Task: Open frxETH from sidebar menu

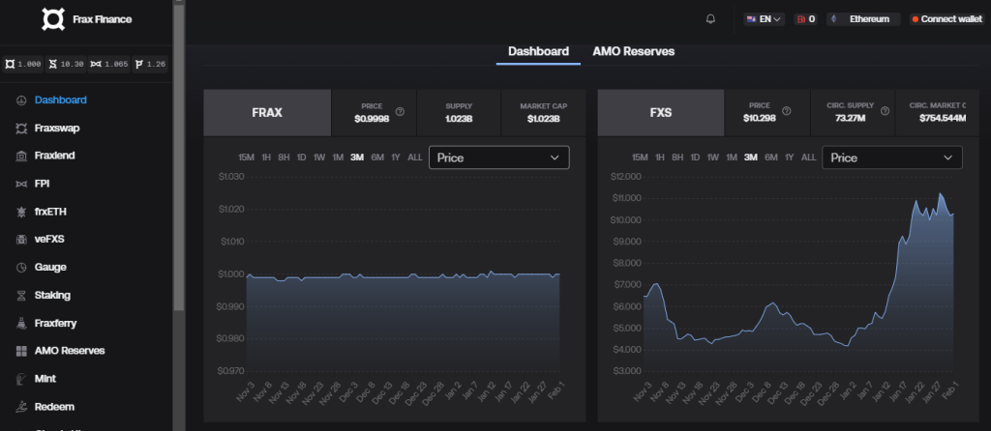Action: click(50, 212)
